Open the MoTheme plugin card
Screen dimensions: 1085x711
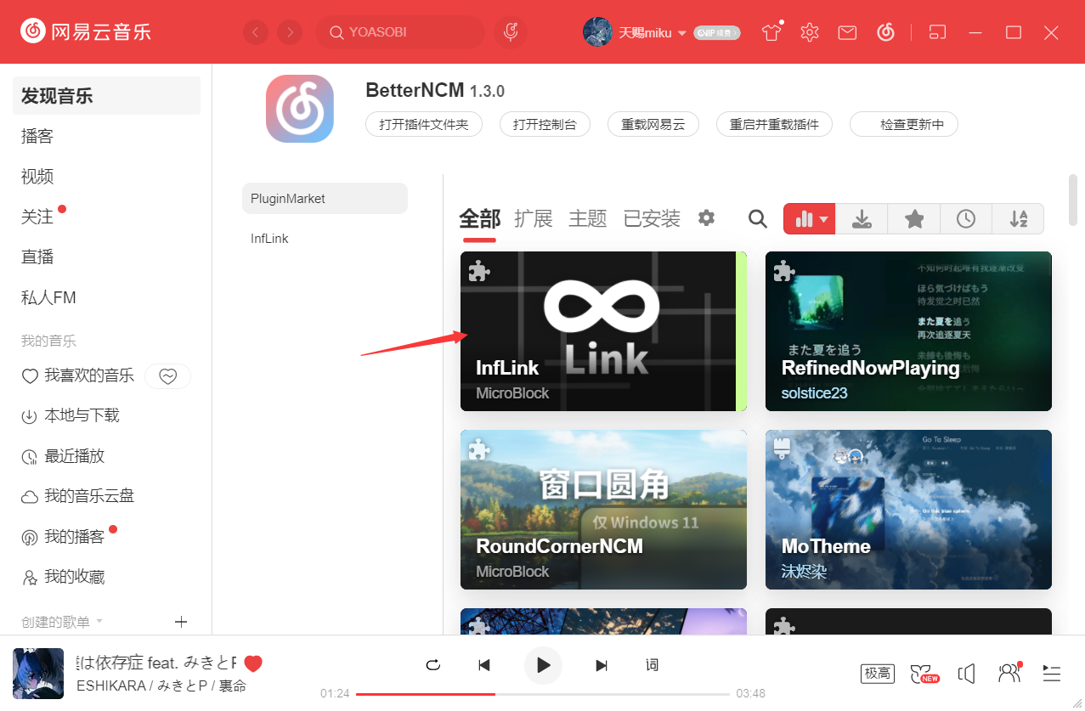tap(908, 510)
